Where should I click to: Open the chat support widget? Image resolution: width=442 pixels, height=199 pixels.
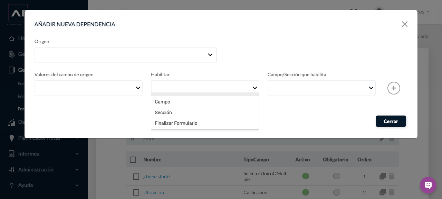[x=428, y=185]
